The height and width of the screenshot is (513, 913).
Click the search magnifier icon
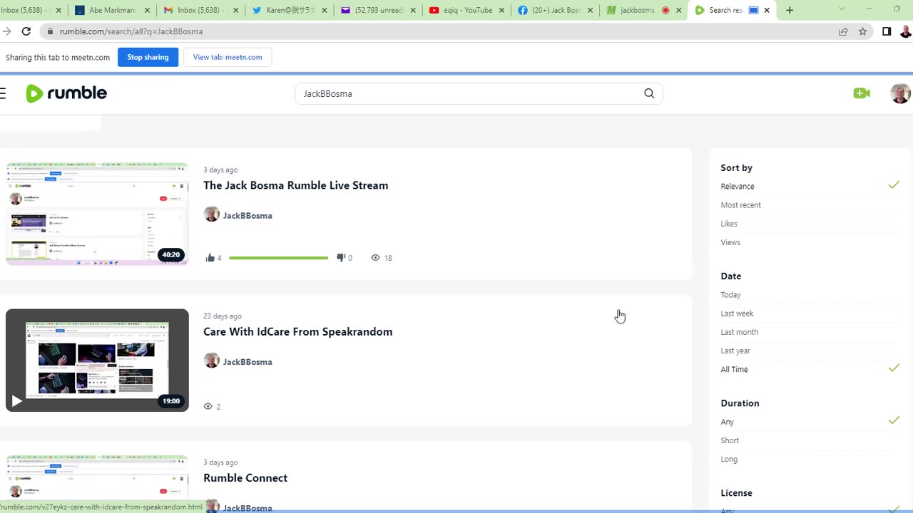pos(649,93)
